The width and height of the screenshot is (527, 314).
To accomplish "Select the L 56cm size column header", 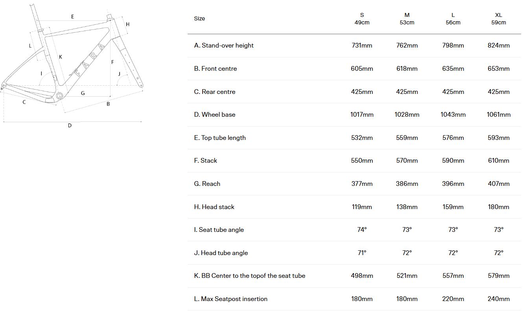I will pos(453,18).
